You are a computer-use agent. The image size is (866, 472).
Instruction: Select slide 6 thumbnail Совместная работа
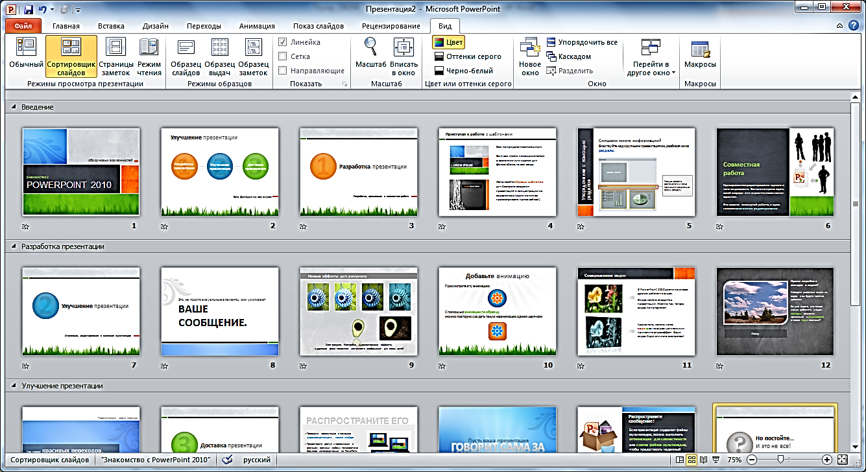pos(775,172)
